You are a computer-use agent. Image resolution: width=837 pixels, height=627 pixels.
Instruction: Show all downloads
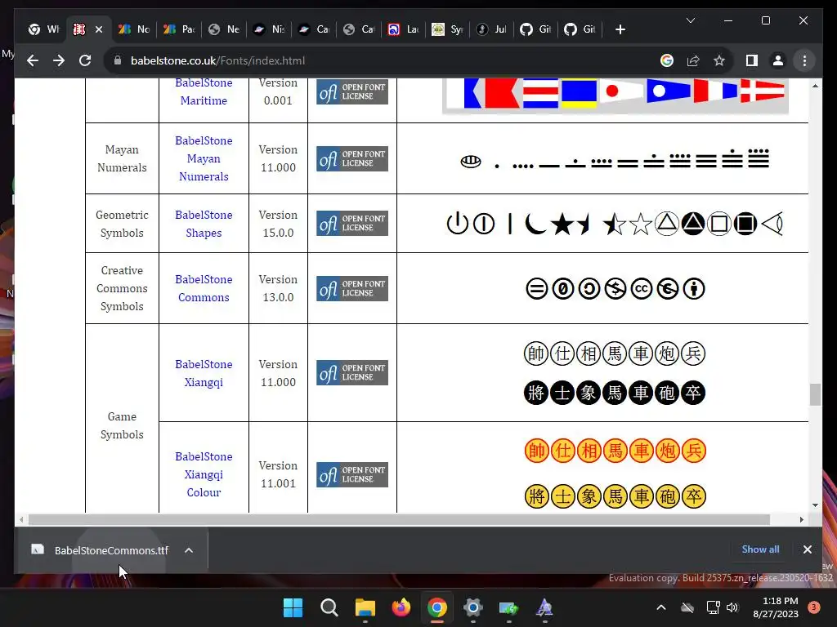pos(760,549)
